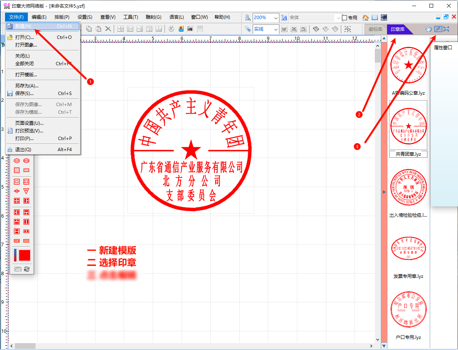Click the refresh arrows icon in shape palette

click(26, 269)
